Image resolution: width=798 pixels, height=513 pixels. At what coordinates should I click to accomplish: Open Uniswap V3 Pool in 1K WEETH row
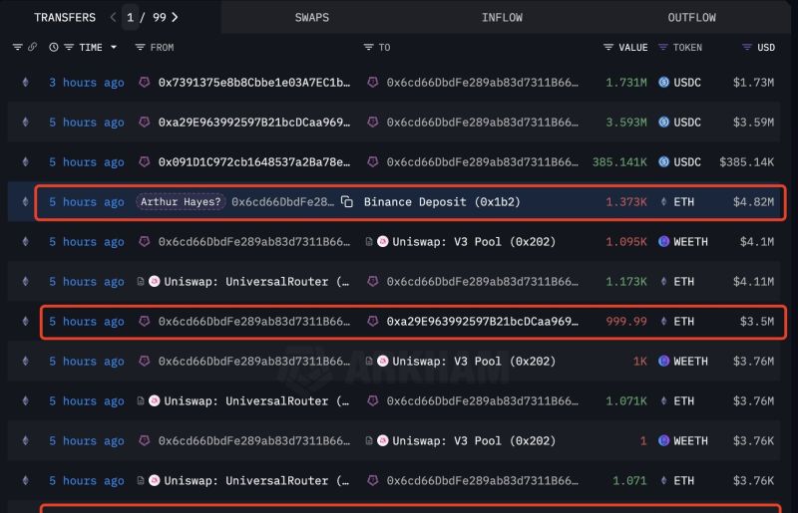[x=474, y=361]
